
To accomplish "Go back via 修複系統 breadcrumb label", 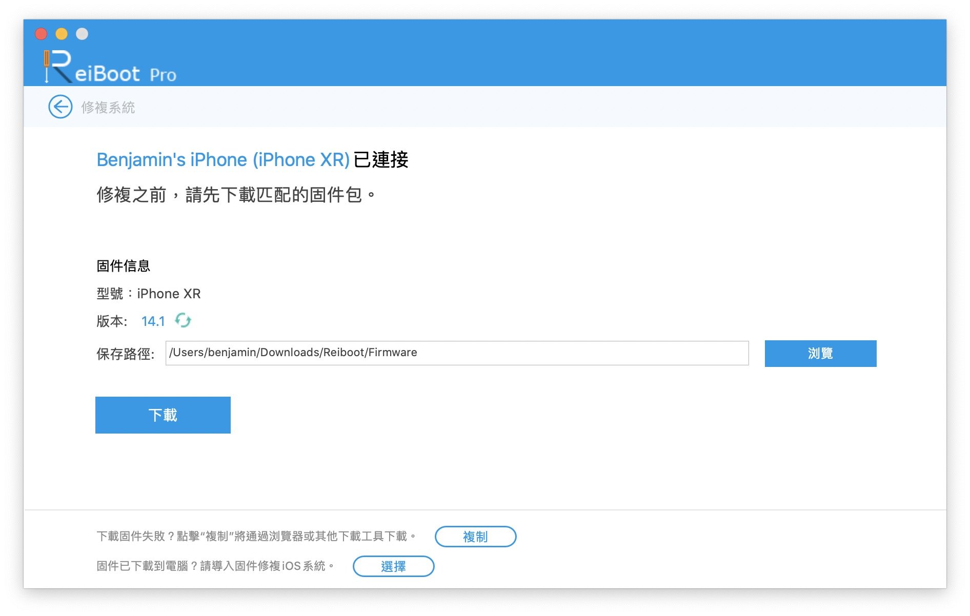I will tap(108, 108).
